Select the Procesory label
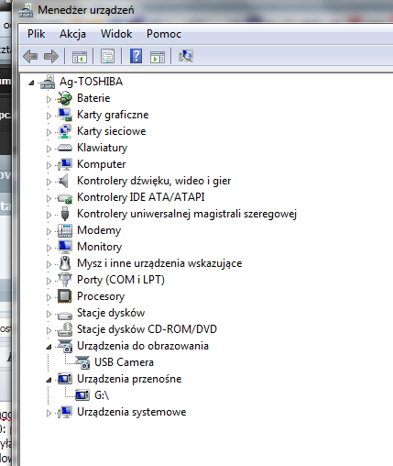 point(101,296)
